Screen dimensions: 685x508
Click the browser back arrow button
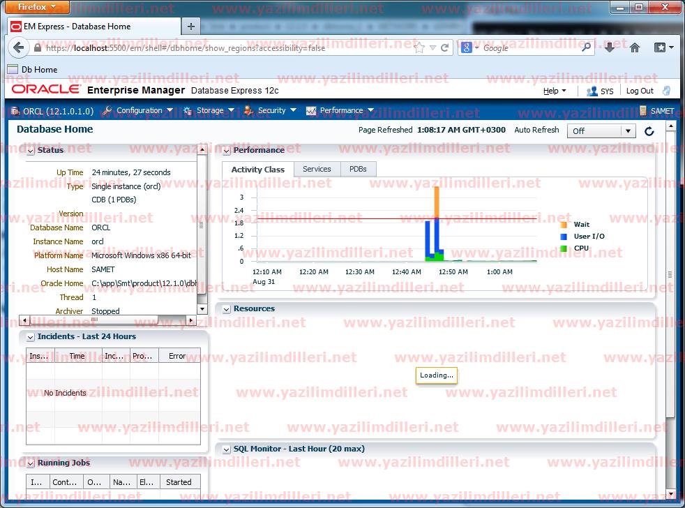pos(19,48)
